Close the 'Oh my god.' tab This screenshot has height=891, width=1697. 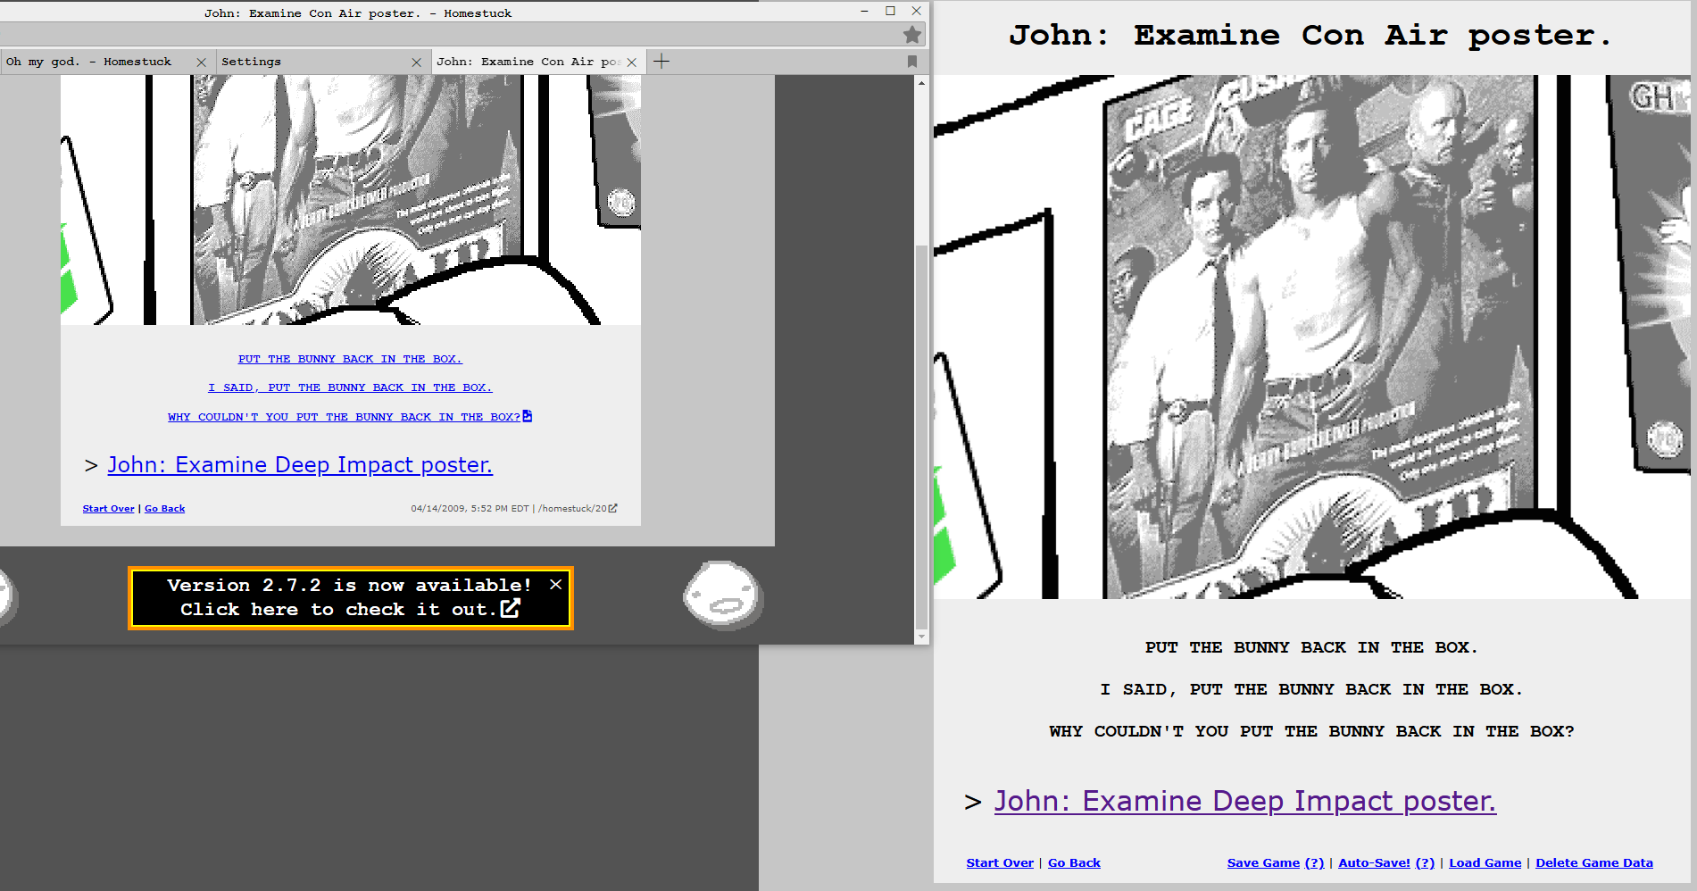pyautogui.click(x=201, y=62)
